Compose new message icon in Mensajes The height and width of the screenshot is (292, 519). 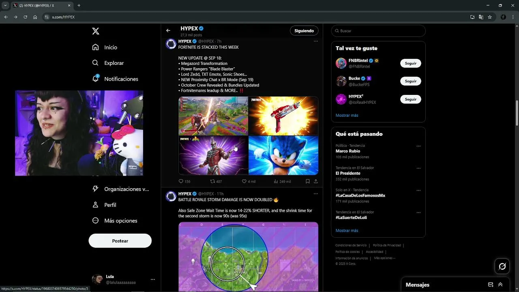[491, 285]
